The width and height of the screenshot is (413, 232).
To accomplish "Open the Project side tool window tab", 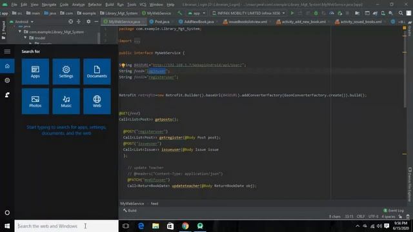I will click(3, 30).
